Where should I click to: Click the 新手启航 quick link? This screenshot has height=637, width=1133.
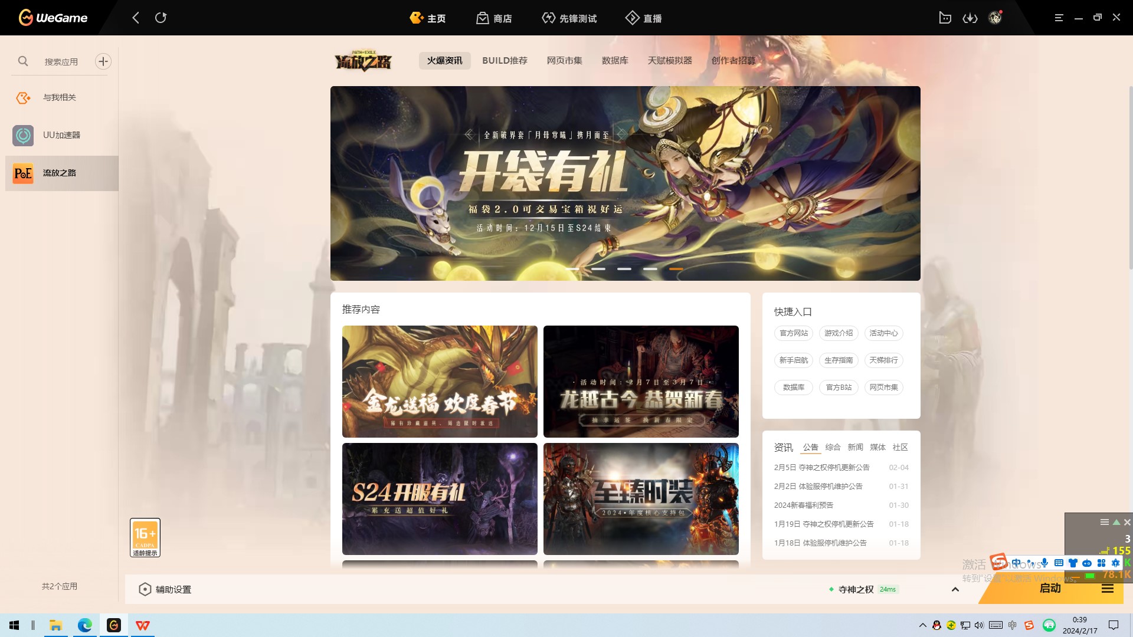[794, 360]
